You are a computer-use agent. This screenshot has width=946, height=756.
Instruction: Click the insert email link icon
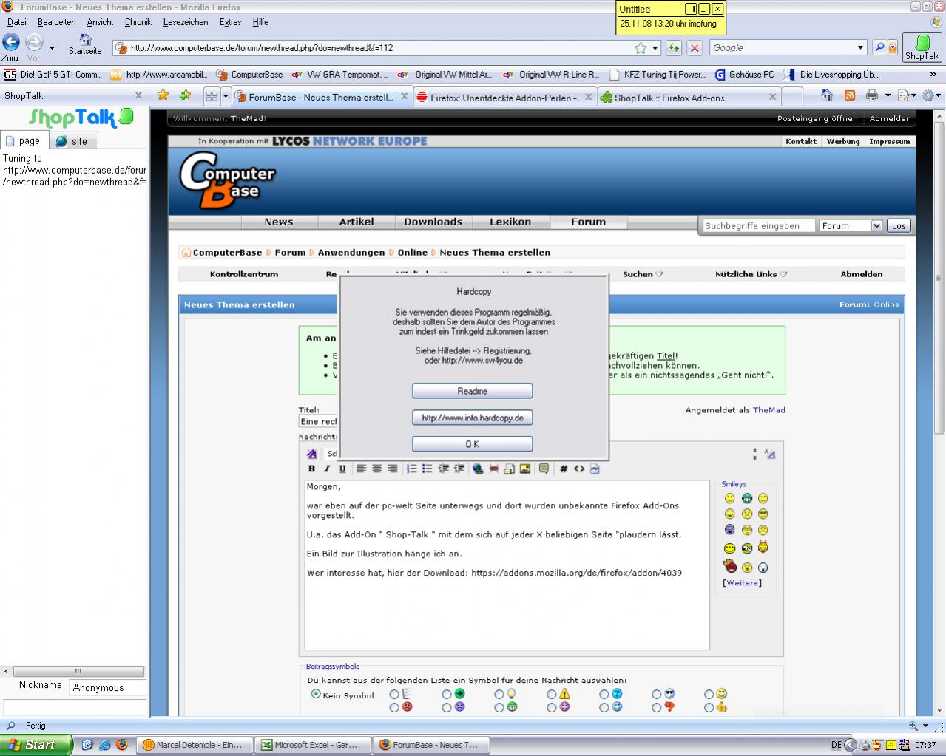[x=509, y=469]
